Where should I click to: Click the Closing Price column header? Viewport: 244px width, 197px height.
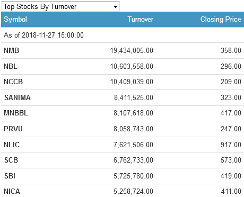point(221,19)
